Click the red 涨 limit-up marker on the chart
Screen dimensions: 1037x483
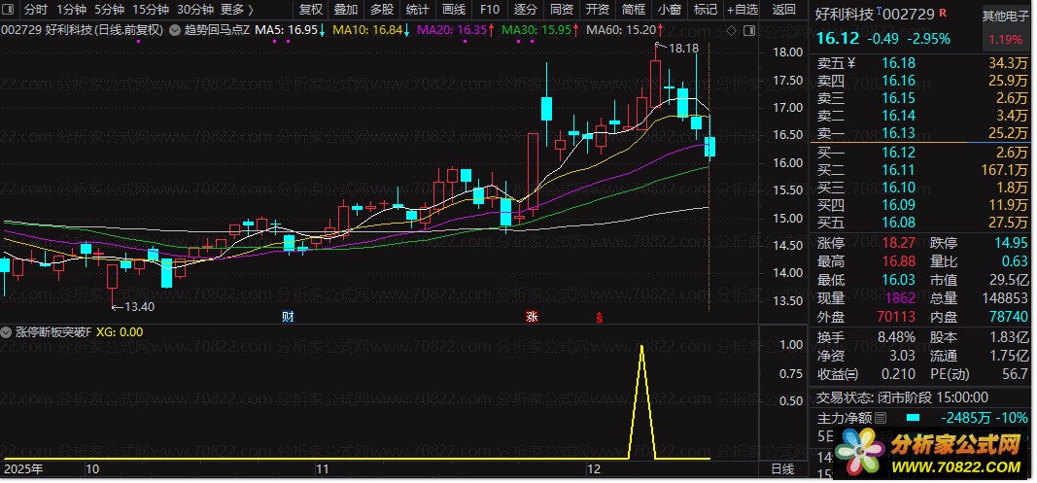coord(532,316)
